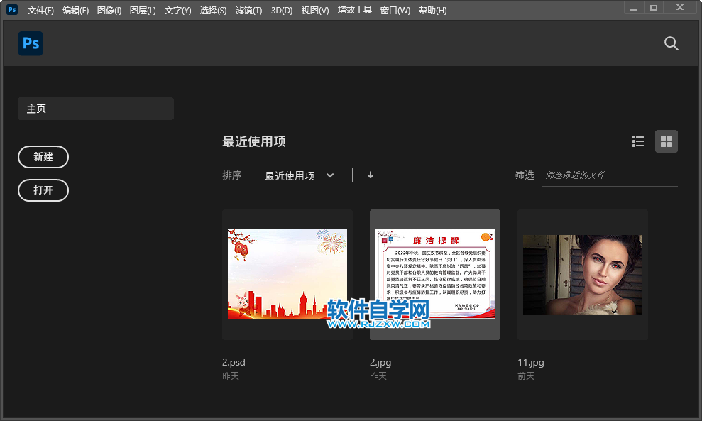Open the 3D(D) menu
The image size is (702, 421).
(282, 11)
